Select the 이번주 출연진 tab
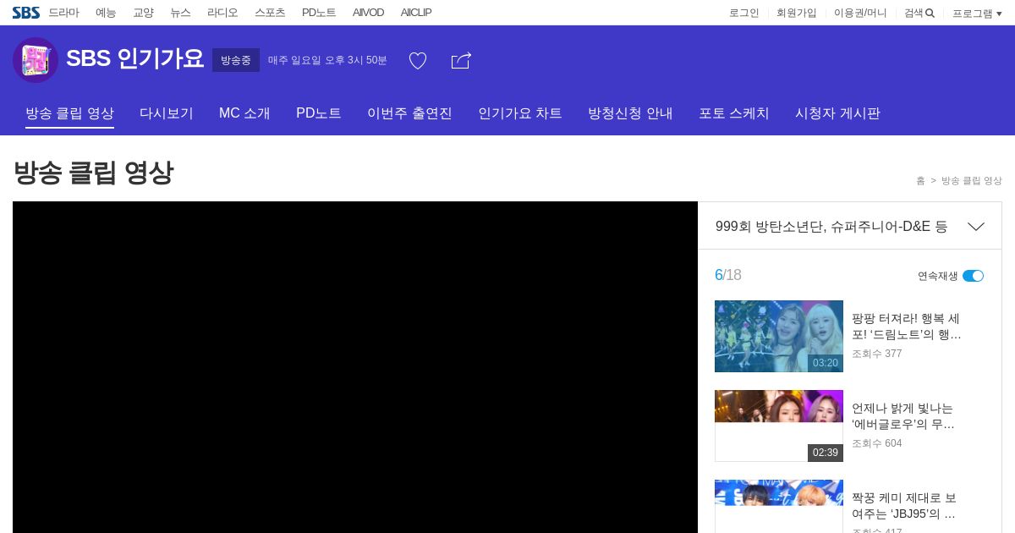The width and height of the screenshot is (1015, 533). coord(409,113)
